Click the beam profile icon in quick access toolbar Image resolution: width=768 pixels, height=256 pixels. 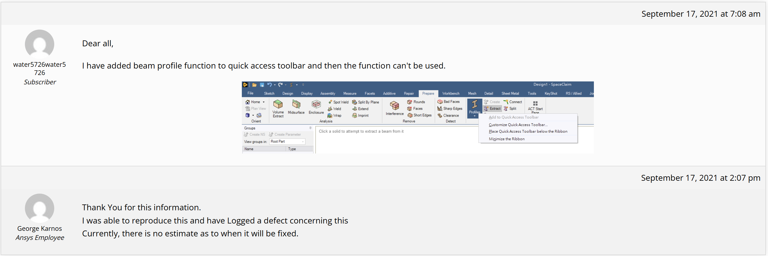click(x=291, y=85)
